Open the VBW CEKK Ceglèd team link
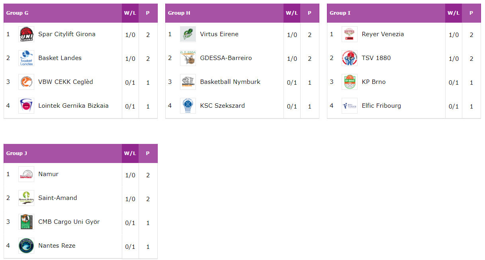Viewport: 485px width, 260px height. (x=66, y=82)
